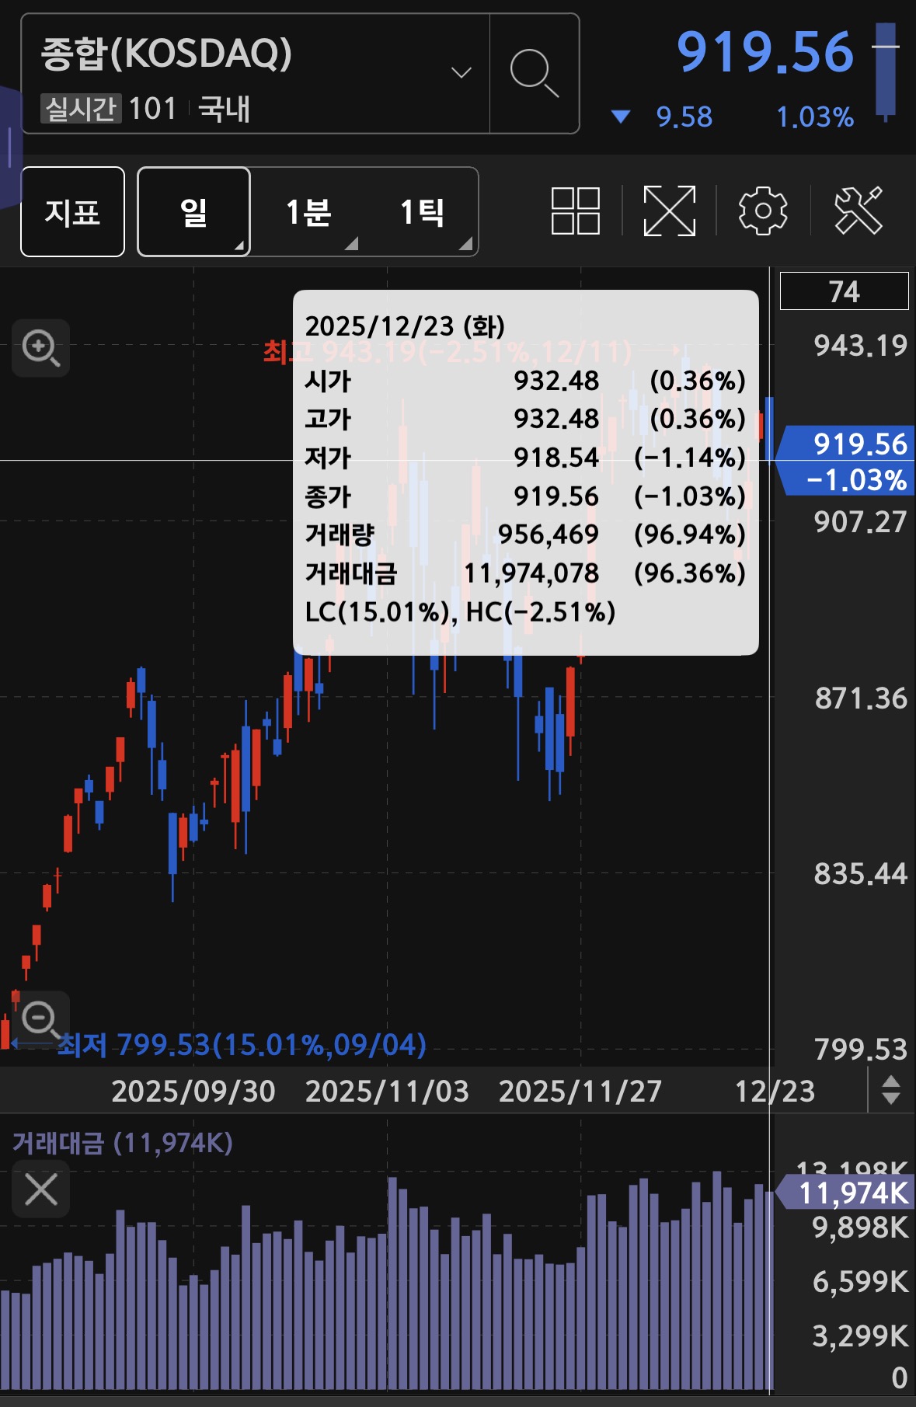916x1407 pixels.
Task: Open the four-panel split layout icon
Action: (575, 211)
